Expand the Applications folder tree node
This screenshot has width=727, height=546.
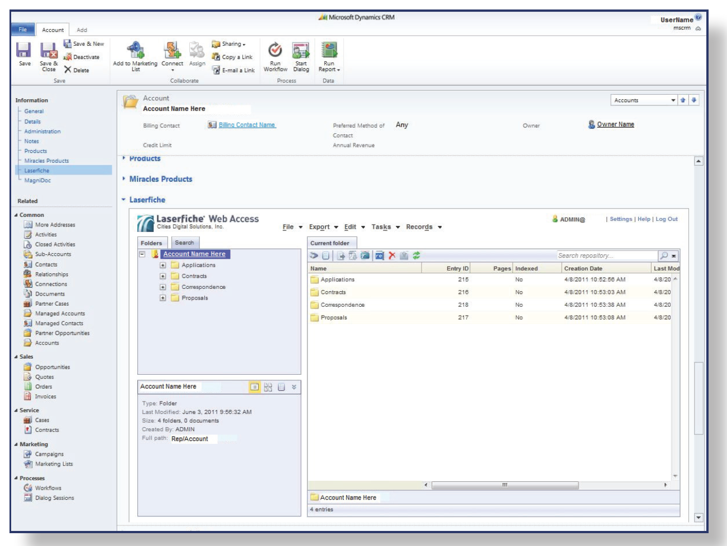tap(162, 265)
